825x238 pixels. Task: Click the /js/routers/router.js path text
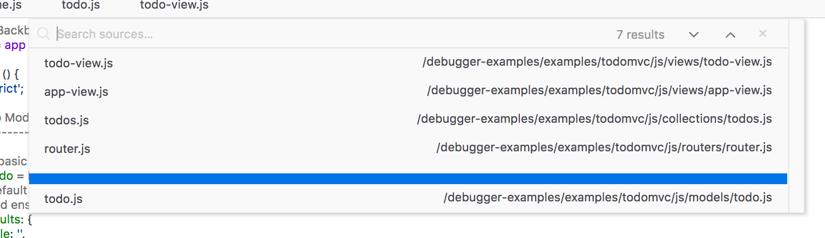pos(604,148)
